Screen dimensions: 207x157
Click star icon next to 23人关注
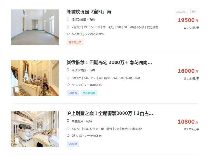(68, 135)
